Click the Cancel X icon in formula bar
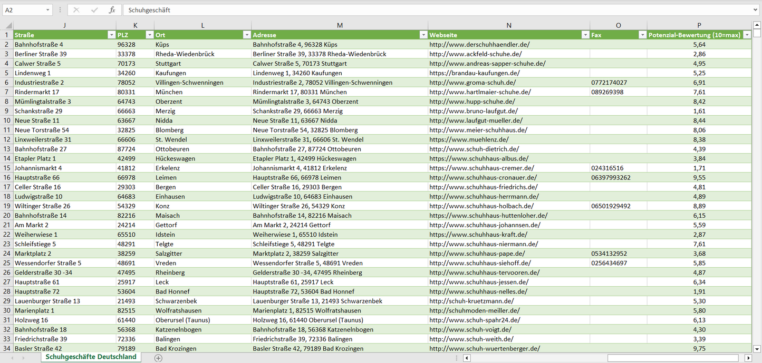The height and width of the screenshot is (363, 762). pos(76,10)
